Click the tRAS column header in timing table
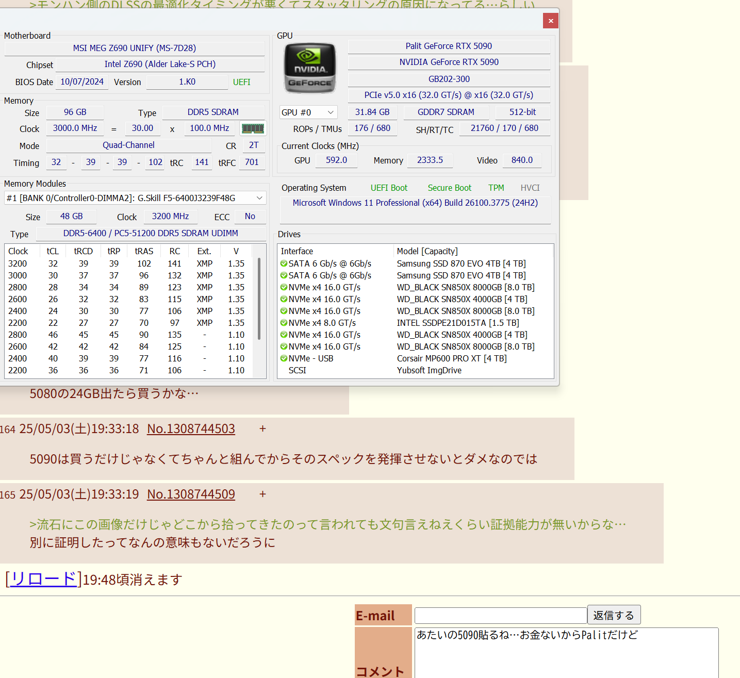Viewport: 740px width, 678px height. pyautogui.click(x=144, y=251)
